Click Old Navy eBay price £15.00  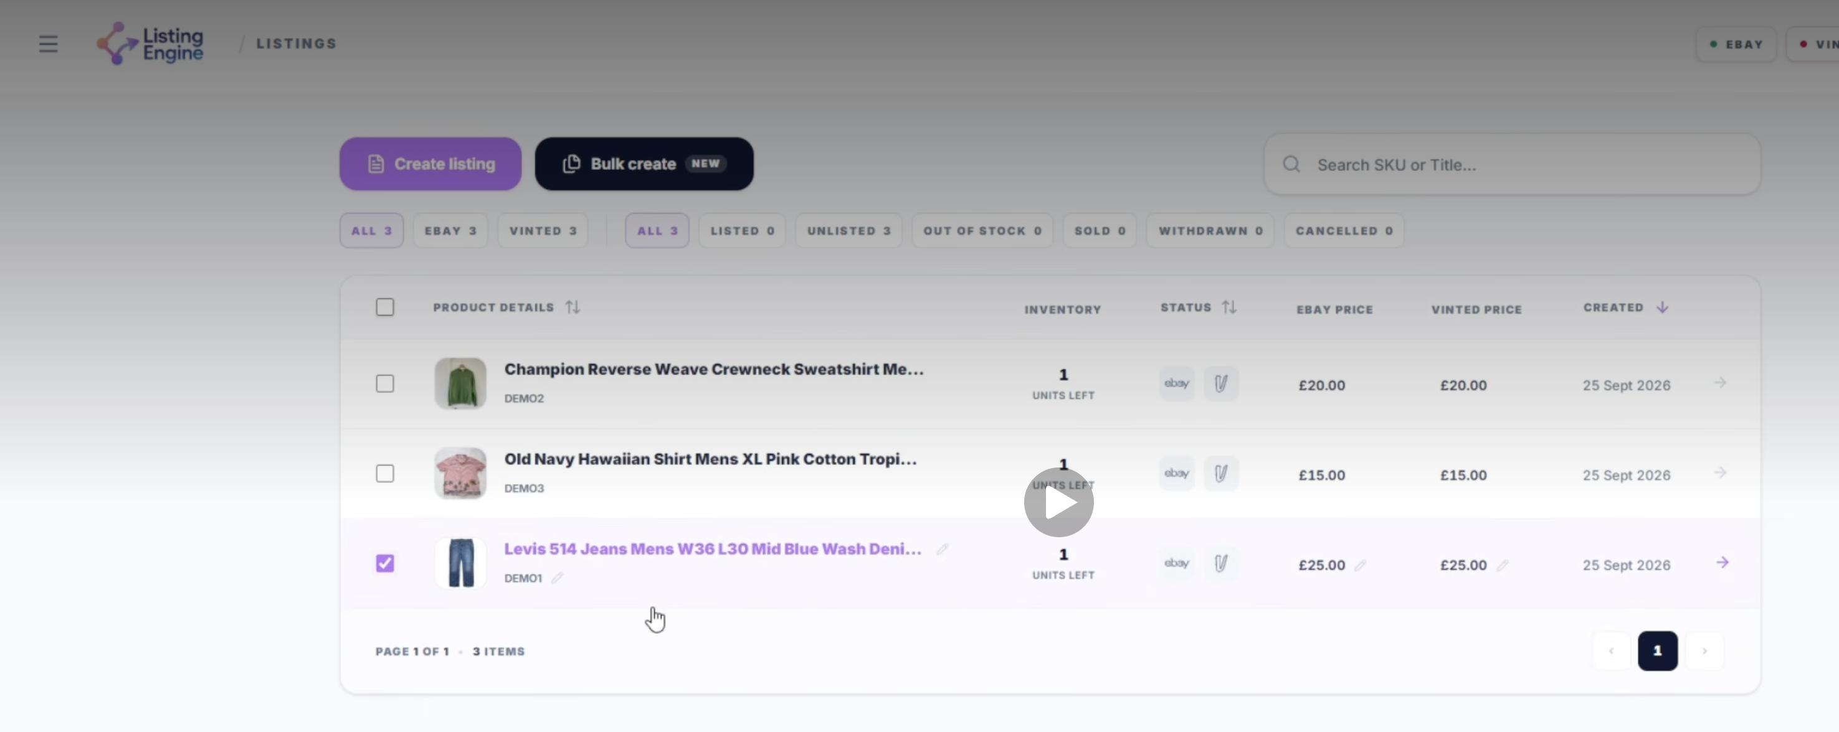(x=1321, y=476)
